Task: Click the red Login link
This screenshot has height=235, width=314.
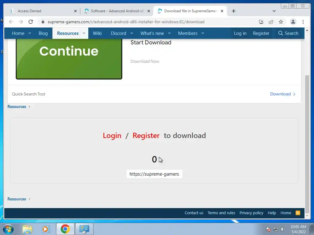Action: point(112,136)
